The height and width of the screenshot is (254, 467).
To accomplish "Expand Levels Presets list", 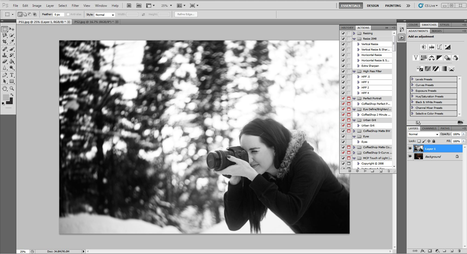I will (x=412, y=79).
